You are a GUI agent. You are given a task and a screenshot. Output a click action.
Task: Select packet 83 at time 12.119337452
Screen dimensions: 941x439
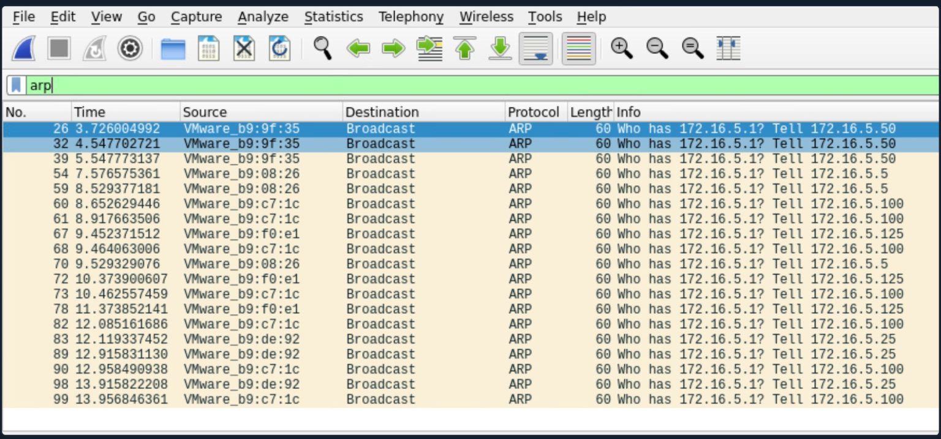point(470,339)
